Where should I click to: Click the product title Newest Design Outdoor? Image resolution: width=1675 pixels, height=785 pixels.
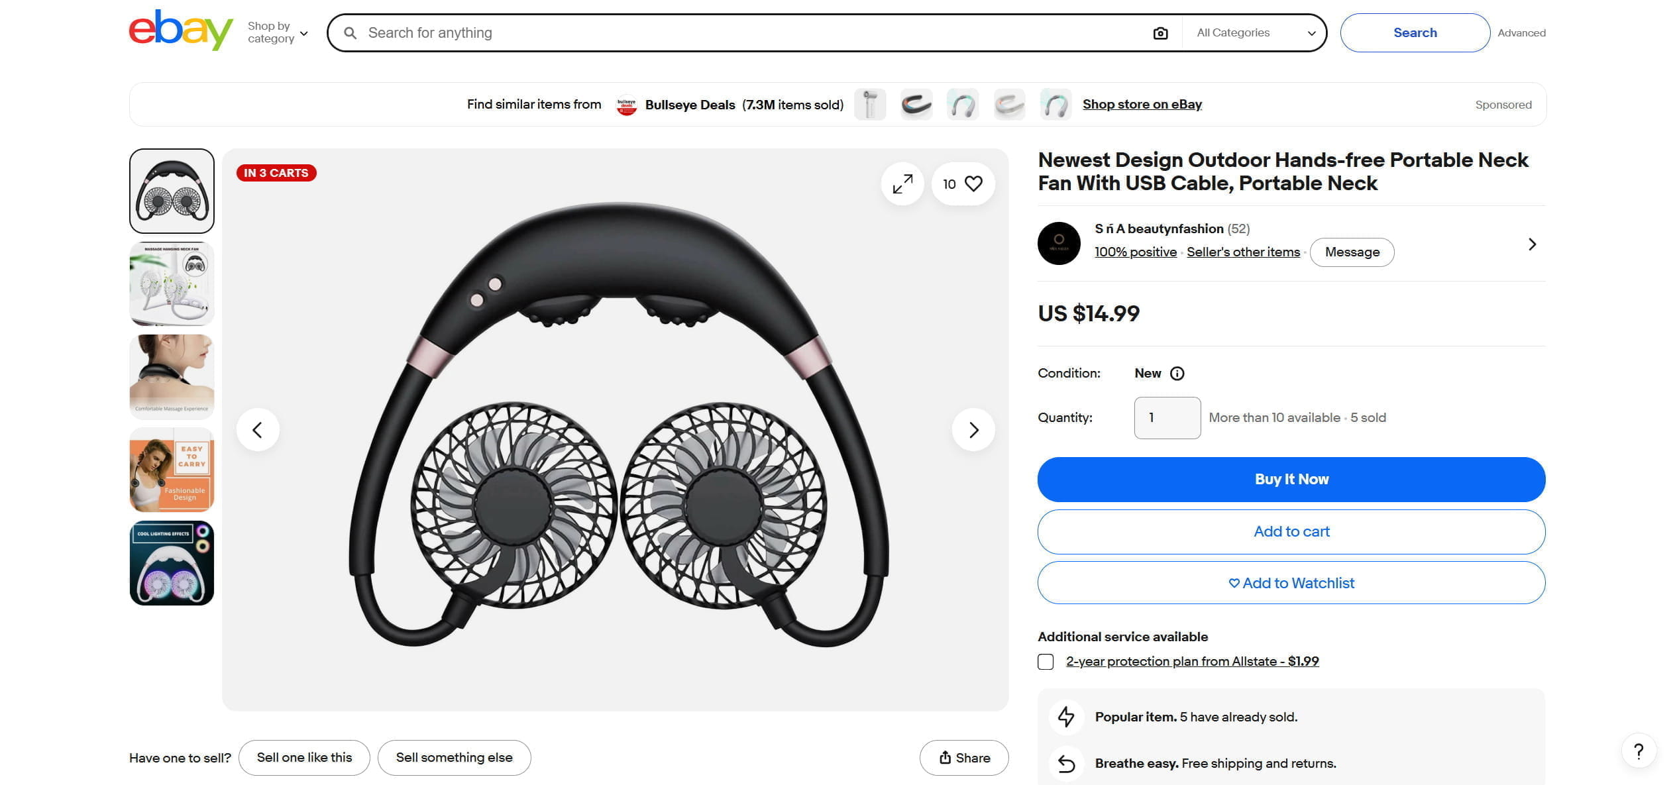click(1283, 171)
